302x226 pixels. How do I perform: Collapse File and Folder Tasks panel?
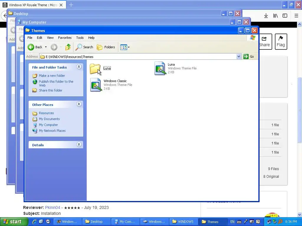tap(79, 67)
